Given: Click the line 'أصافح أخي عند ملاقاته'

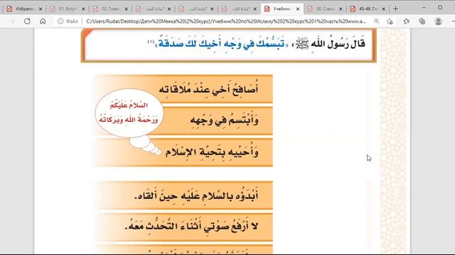Looking at the screenshot, I should click(208, 89).
